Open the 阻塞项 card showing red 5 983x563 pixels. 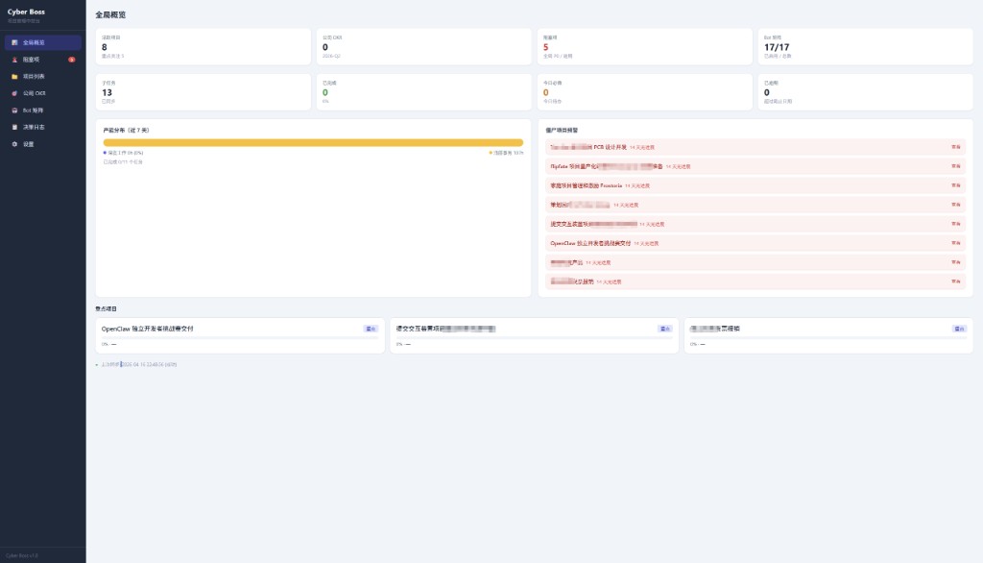[x=644, y=46]
